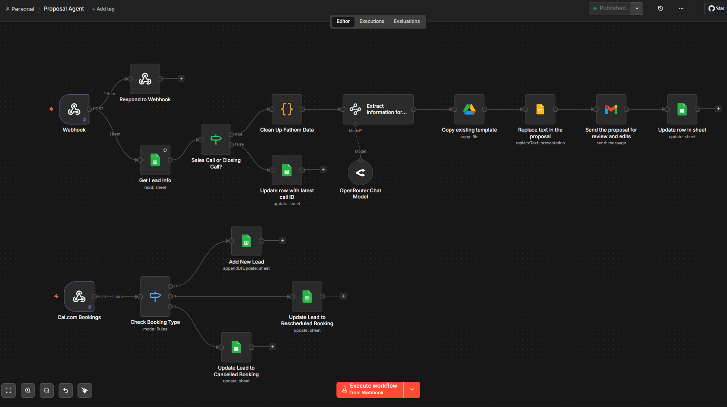Switch to the Editor tab
The height and width of the screenshot is (407, 727).
point(343,21)
